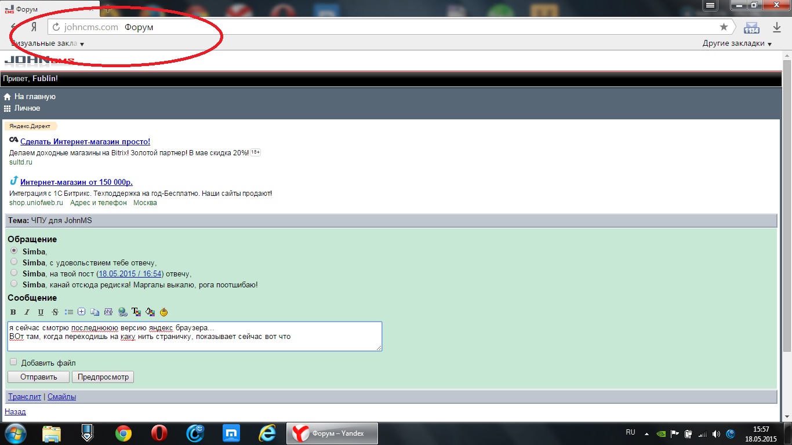
Task: Open taskbar clock showing 15:57
Action: 761,433
